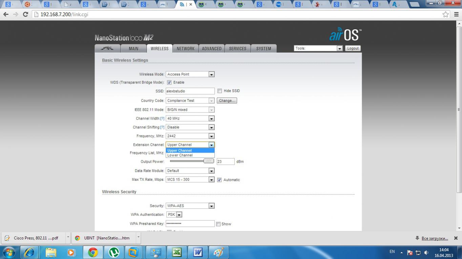
Task: Open options arrow for UBNT htm download
Action: [x=138, y=237]
